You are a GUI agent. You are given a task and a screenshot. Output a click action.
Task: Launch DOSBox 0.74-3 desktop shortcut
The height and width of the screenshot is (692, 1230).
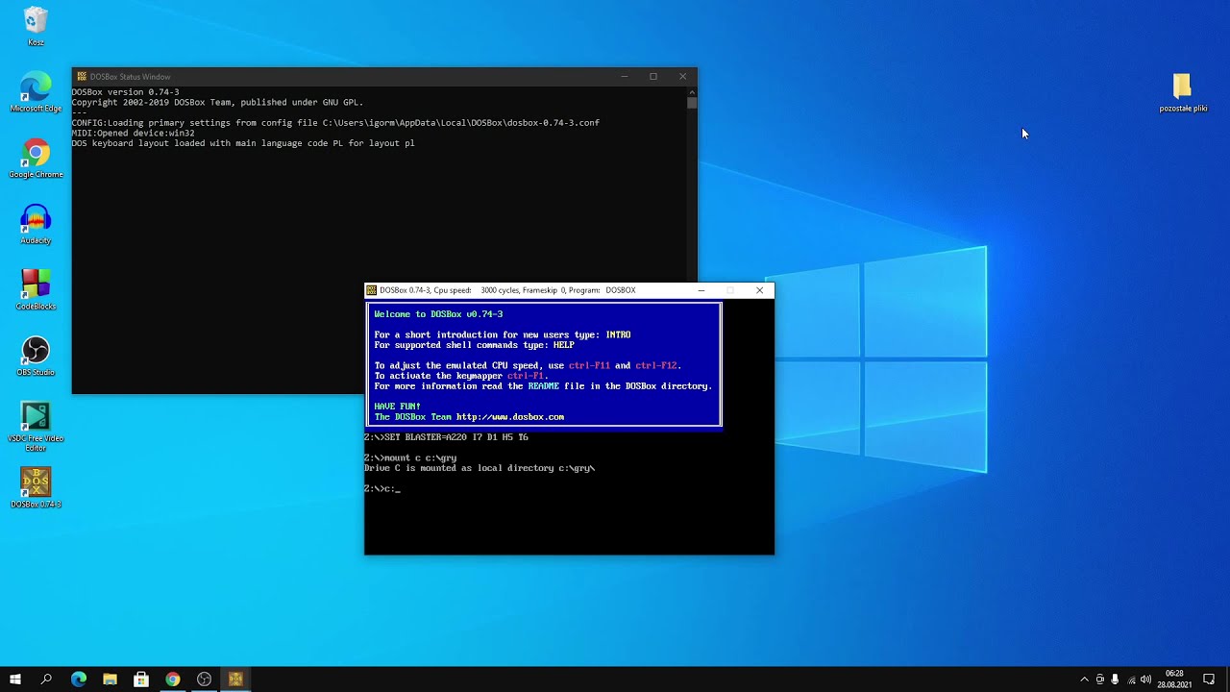click(36, 488)
